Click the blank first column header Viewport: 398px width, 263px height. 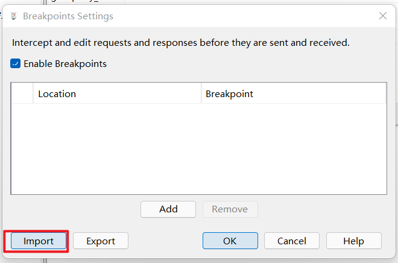pos(22,93)
